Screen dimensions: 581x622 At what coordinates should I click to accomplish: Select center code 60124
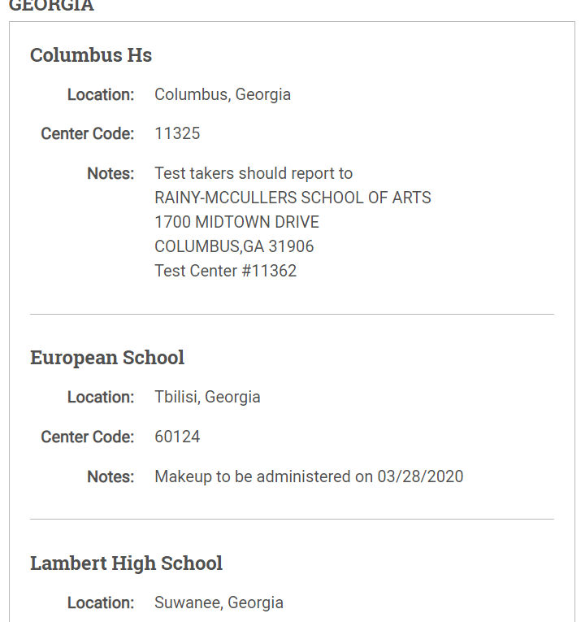(x=177, y=437)
